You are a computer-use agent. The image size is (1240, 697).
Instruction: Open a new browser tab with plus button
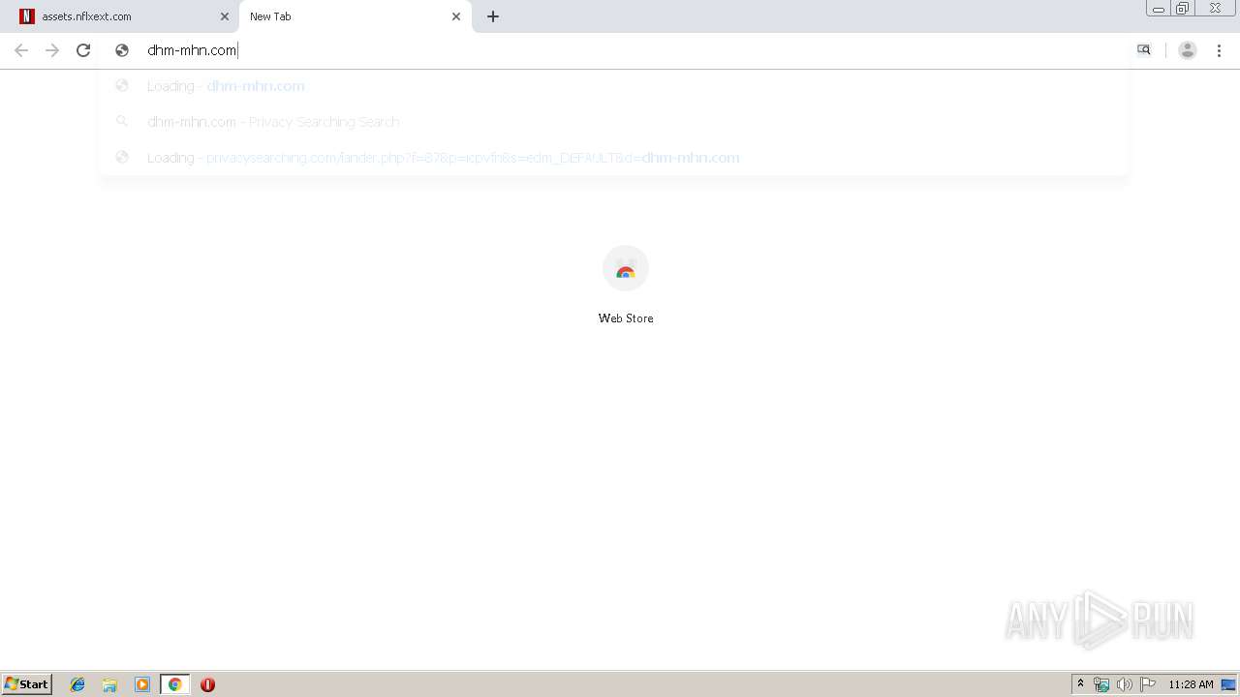click(493, 16)
